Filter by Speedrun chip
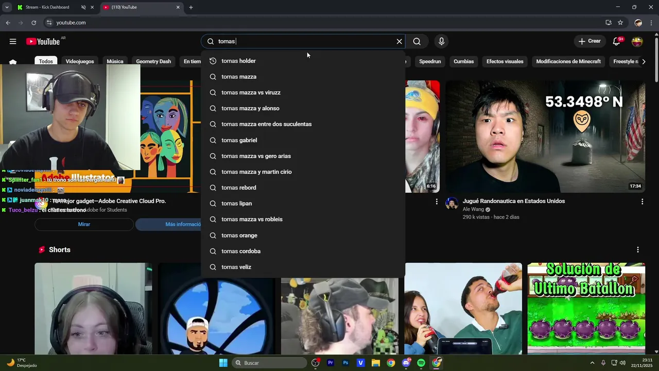 430,61
